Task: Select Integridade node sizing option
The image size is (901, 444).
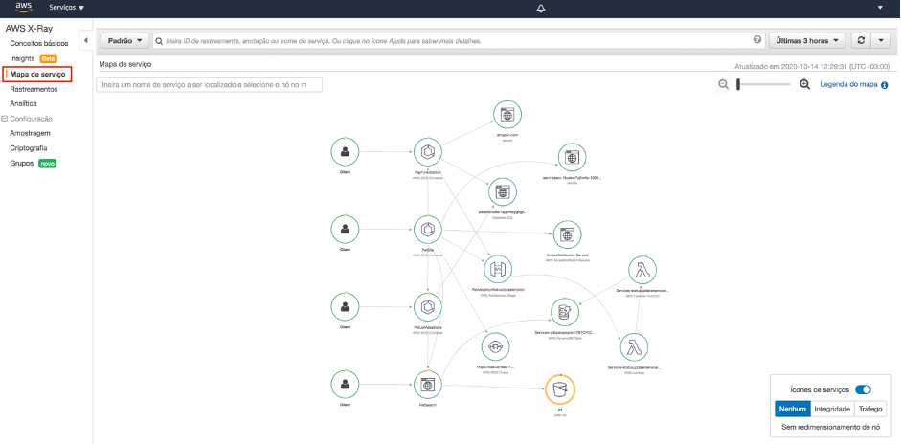Action: click(833, 409)
